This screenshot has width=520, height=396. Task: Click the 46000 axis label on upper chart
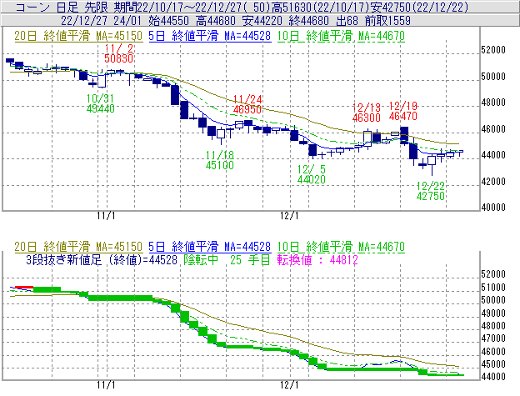pos(493,128)
